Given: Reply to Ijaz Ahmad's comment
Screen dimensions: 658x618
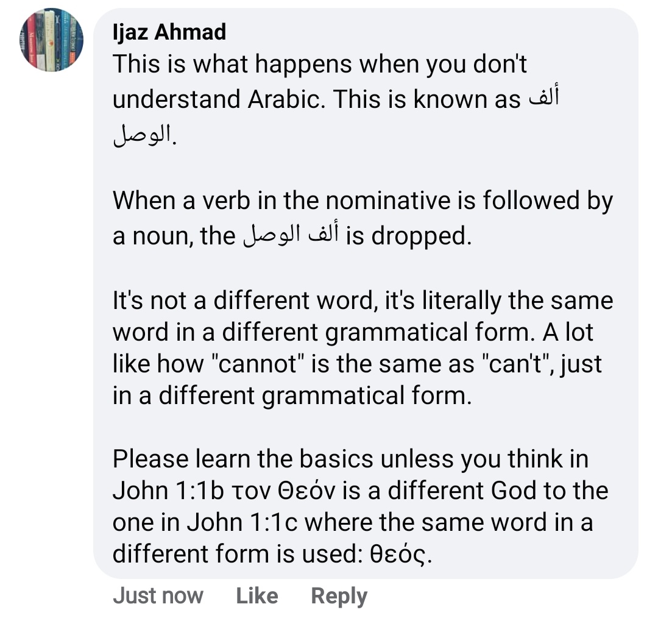Looking at the screenshot, I should coord(339,595).
